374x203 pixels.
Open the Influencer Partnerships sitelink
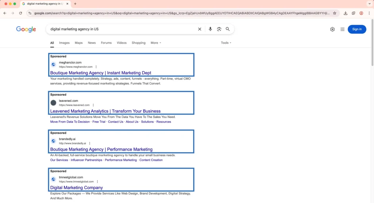point(86,160)
